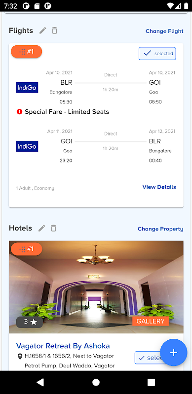Open Change Property option

pyautogui.click(x=160, y=229)
